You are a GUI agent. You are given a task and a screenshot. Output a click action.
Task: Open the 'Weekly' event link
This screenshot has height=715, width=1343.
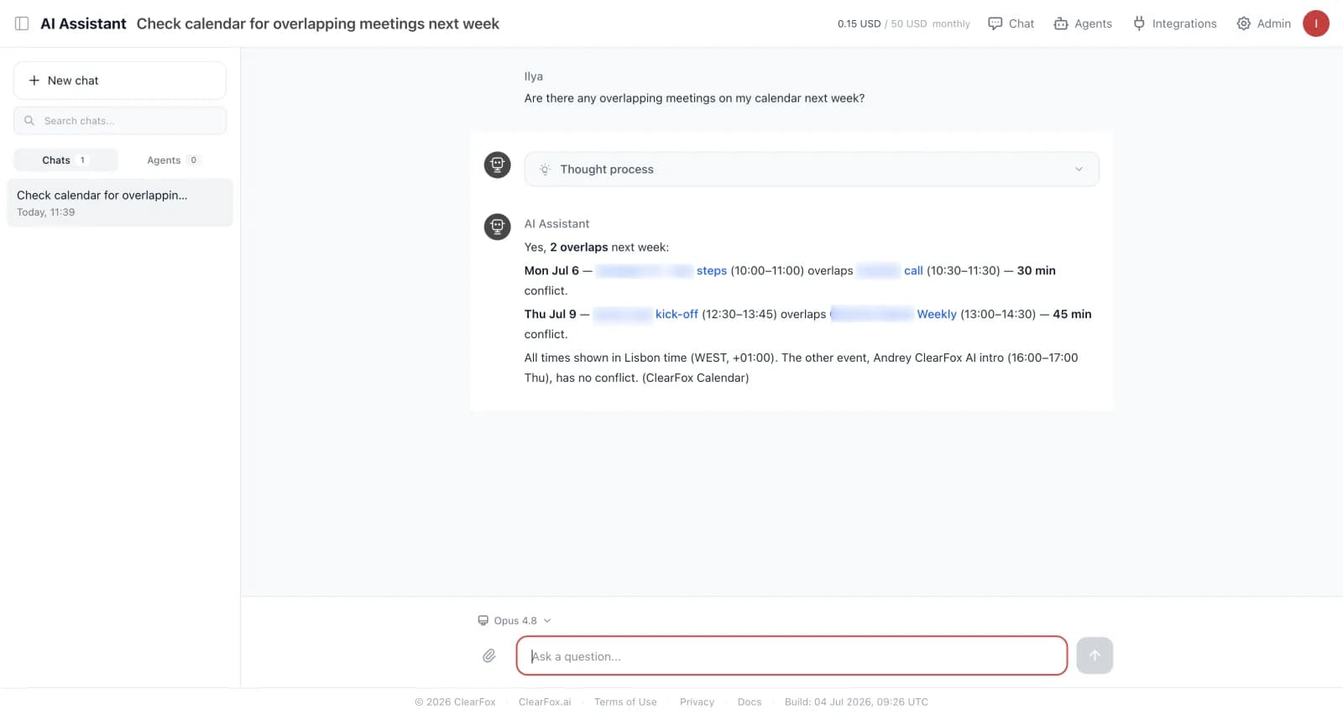coord(937,314)
